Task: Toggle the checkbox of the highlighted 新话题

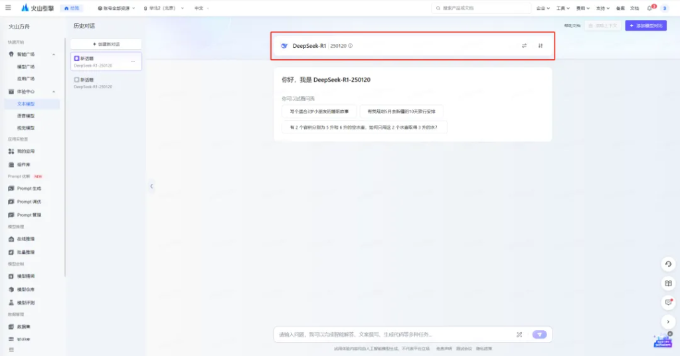Action: point(76,58)
